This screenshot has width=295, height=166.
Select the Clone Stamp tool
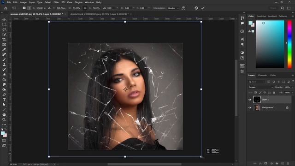4,65
